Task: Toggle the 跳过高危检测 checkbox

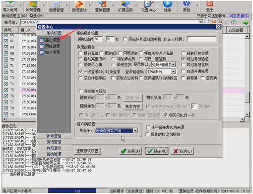Action: coord(183,65)
